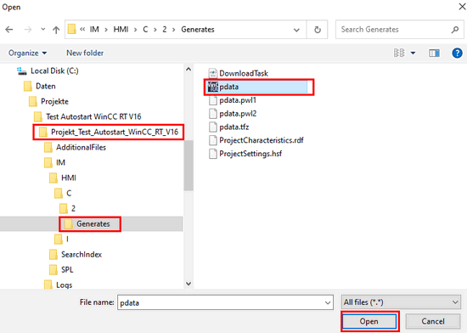The image size is (467, 333).
Task: Select the pdata.pwl1 file
Action: (x=238, y=100)
